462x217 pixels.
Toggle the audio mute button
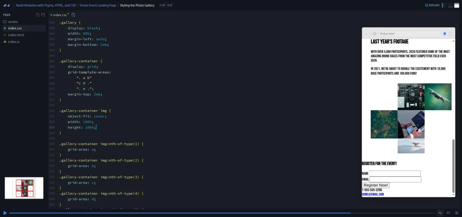(440, 213)
